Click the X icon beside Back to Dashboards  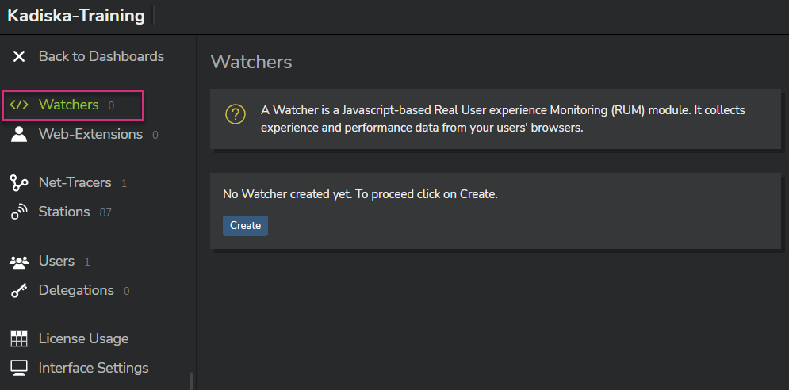pyautogui.click(x=18, y=56)
